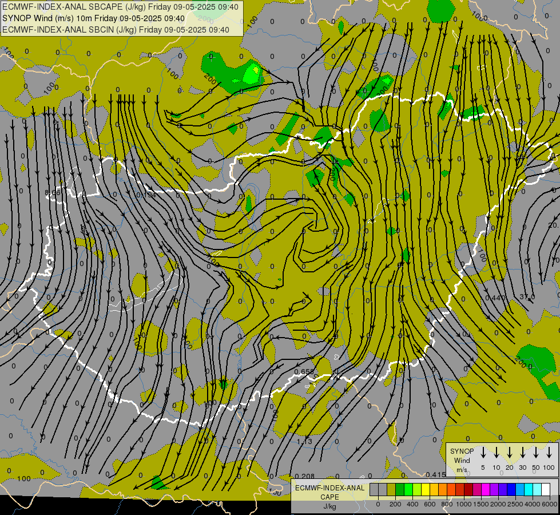Click the 30 speed label in wind legend
560x515 pixels.
pyautogui.click(x=523, y=468)
